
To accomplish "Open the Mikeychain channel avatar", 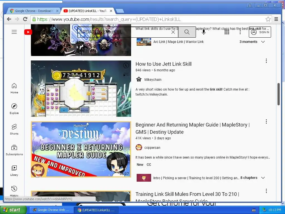I will pos(139,79).
